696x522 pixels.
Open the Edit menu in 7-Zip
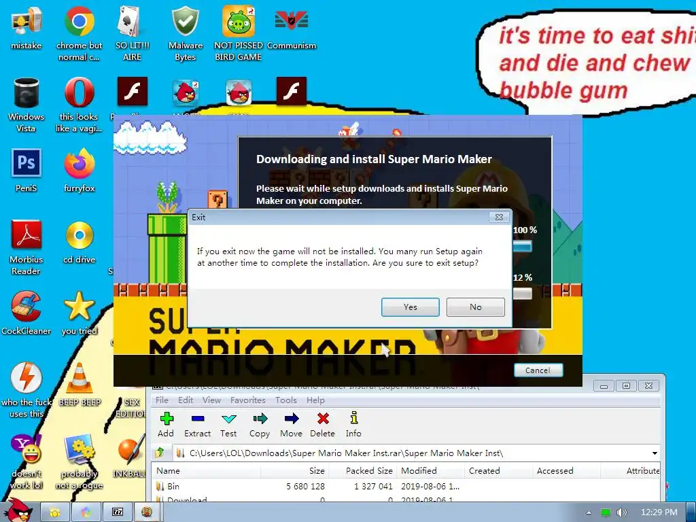(x=186, y=400)
